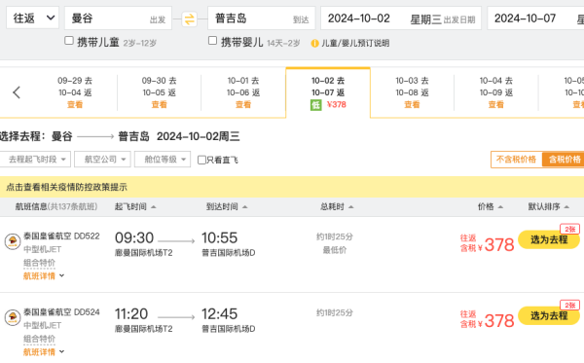Click the swap cities icon
Viewport: 584px width, 363px height.
[189, 18]
